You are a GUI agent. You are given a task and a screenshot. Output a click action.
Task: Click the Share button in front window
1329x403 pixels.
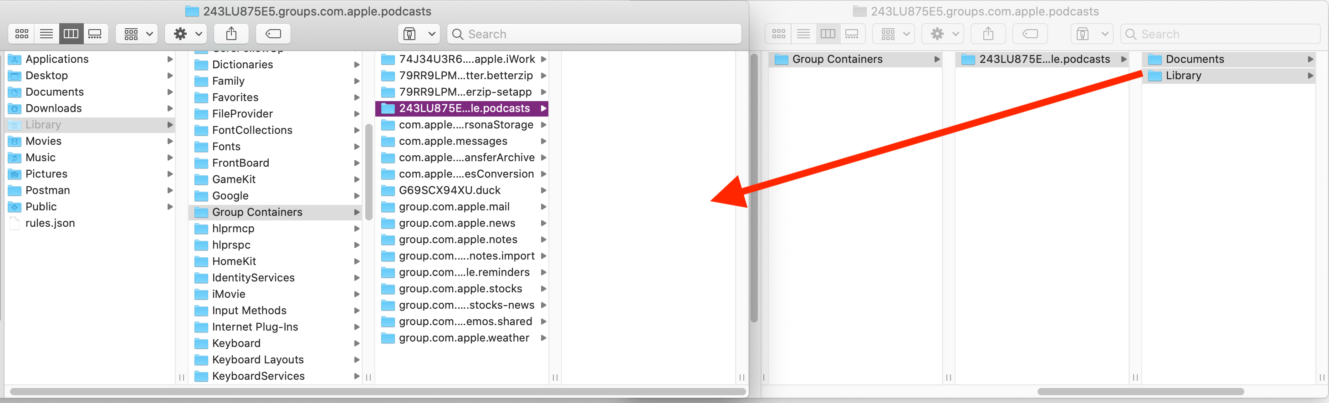[232, 34]
